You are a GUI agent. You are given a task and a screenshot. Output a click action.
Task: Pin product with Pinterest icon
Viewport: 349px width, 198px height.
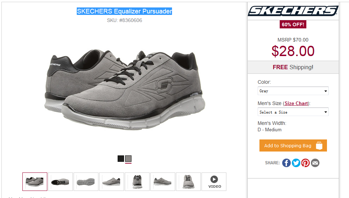click(306, 163)
